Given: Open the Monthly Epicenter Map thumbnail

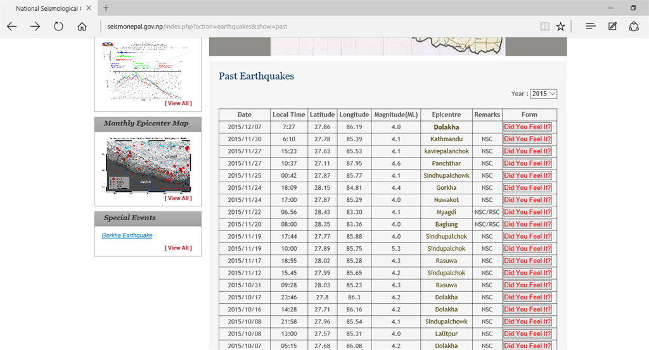Looking at the screenshot, I should (147, 165).
